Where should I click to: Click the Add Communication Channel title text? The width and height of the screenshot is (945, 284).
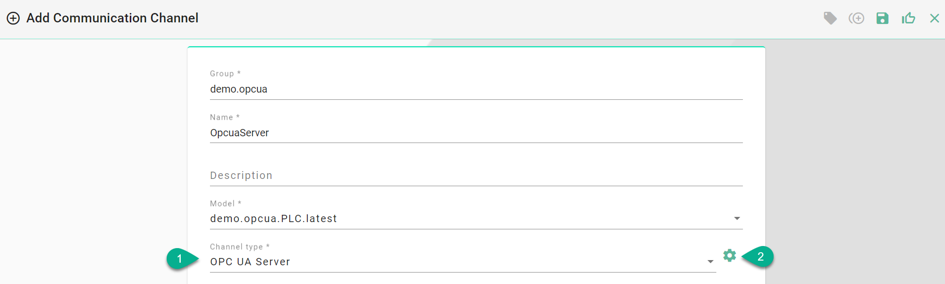coord(112,18)
